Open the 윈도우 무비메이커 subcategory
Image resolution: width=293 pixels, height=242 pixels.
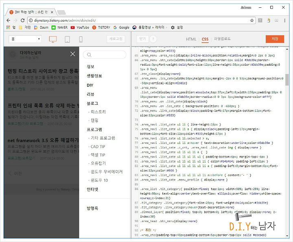coord(107,172)
